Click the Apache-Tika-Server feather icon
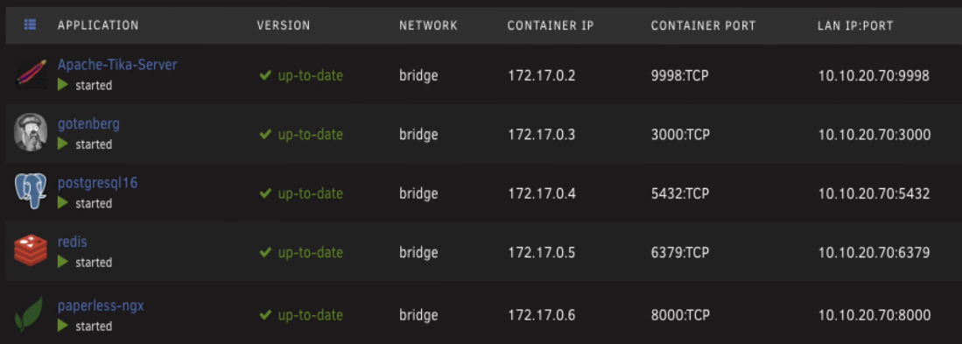The width and height of the screenshot is (962, 344). click(30, 74)
